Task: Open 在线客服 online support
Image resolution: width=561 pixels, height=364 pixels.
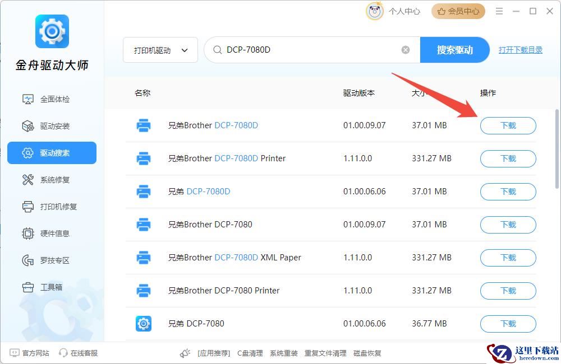Action: [x=84, y=353]
